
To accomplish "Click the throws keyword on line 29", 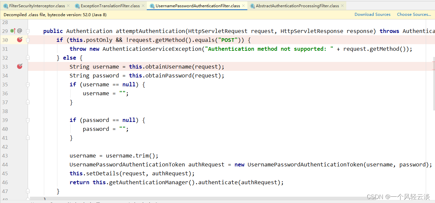I will click(x=389, y=31).
